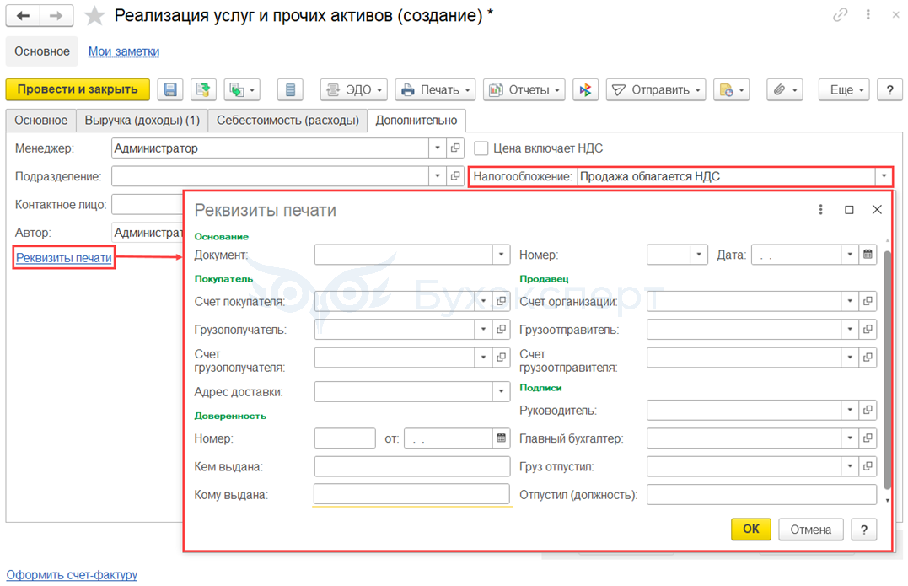Open the attached files paperclip menu
The height and width of the screenshot is (586, 908).
(785, 89)
